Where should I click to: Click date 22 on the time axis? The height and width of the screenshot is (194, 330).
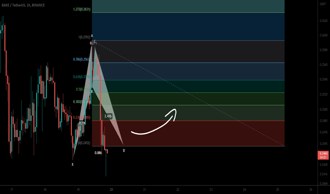(x=178, y=190)
